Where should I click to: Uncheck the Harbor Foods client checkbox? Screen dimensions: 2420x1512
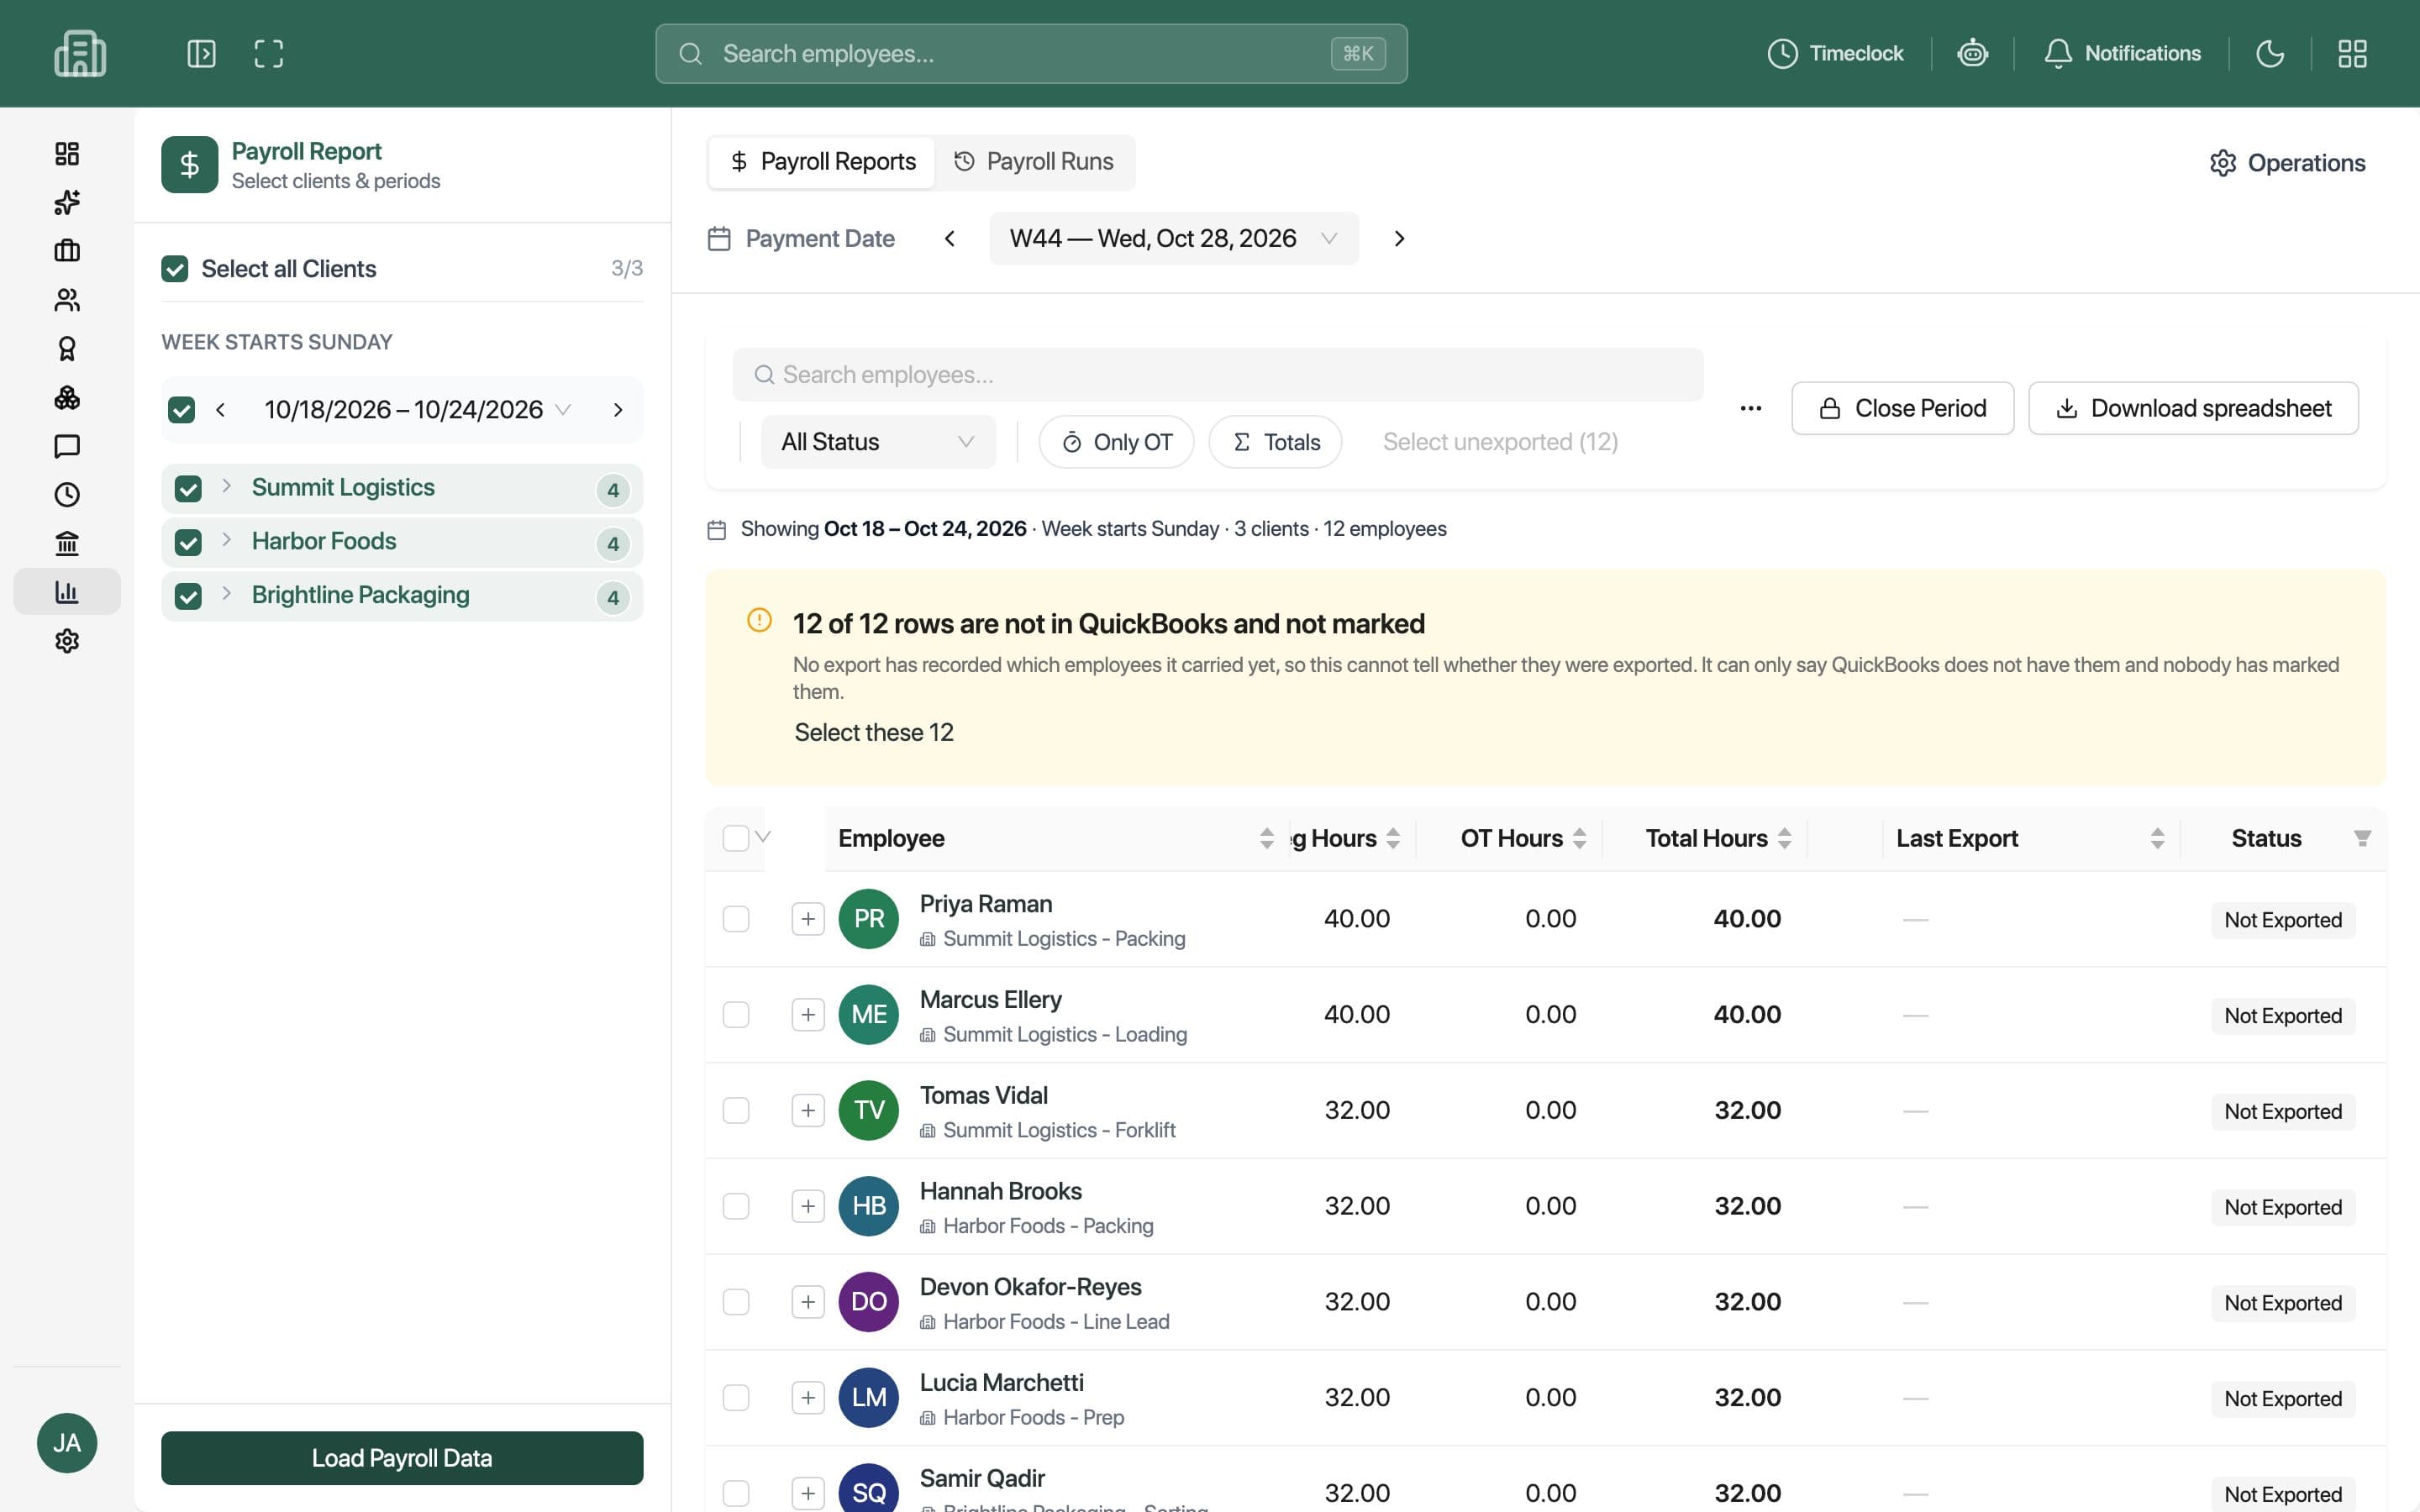(x=188, y=543)
